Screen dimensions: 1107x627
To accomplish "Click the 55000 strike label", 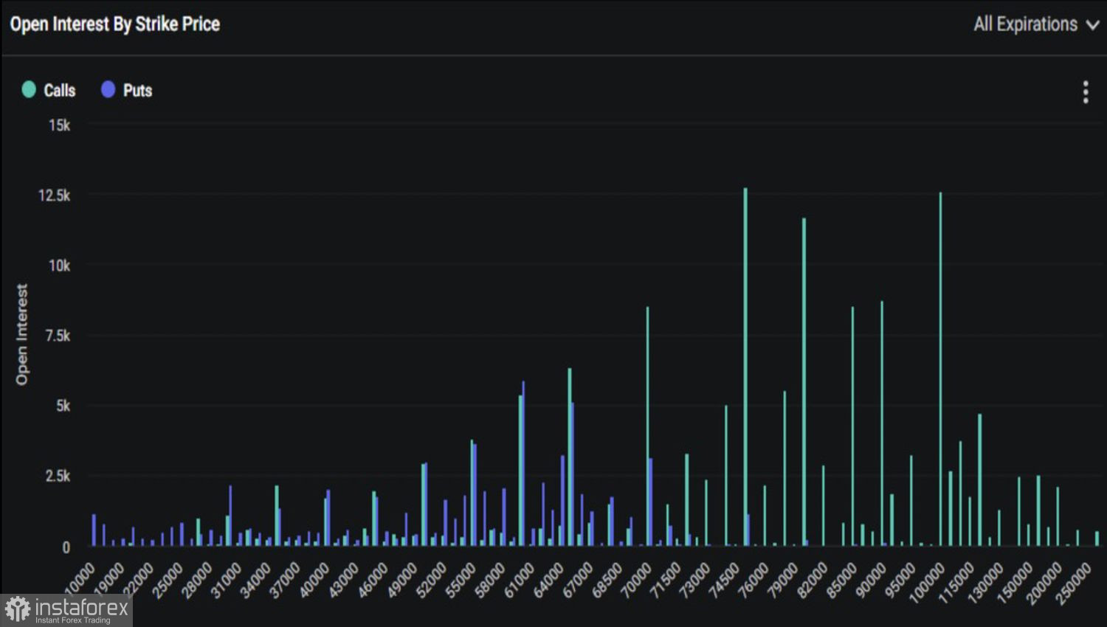I will coord(461,579).
